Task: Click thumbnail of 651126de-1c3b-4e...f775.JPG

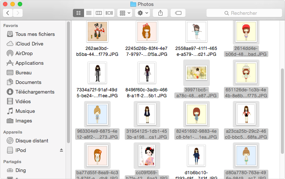Action: point(246,73)
